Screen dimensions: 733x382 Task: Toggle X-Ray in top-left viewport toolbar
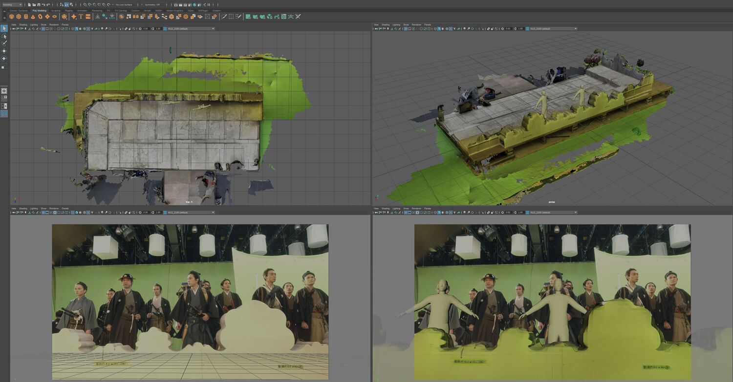[x=126, y=29]
